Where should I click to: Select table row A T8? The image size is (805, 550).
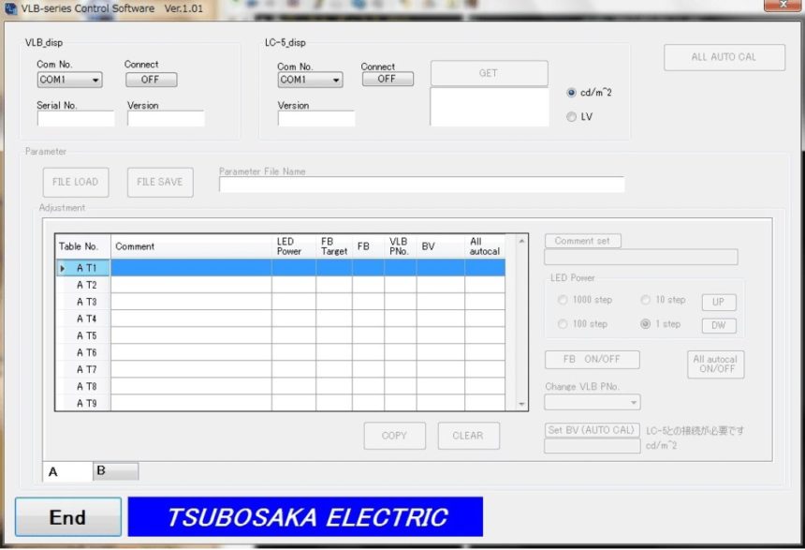click(280, 387)
